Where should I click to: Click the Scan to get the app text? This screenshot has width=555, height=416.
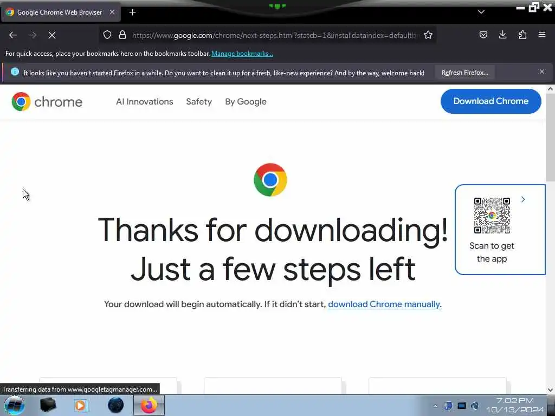click(492, 252)
